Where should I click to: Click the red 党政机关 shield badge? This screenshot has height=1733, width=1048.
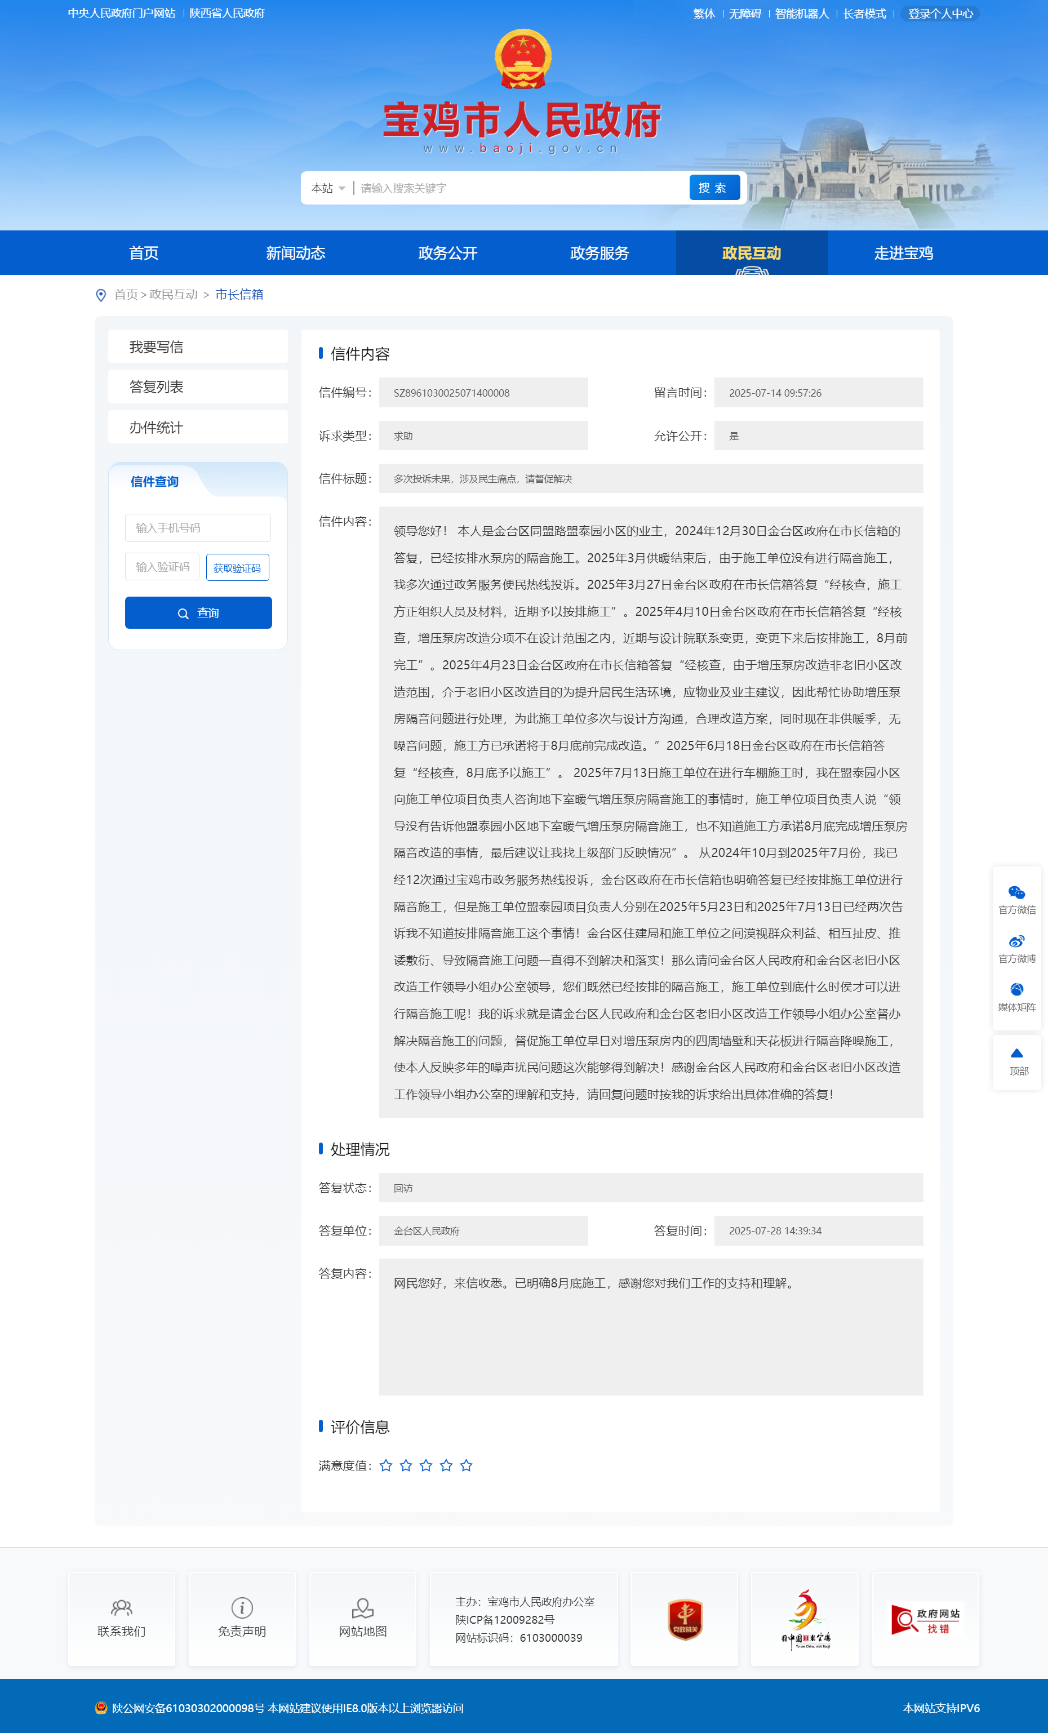pos(685,1619)
